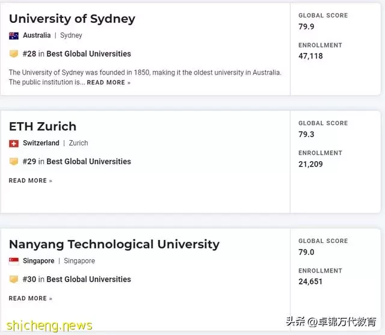Click the University of Sydney founding description text
Screen dimensions: 385x335
pos(145,77)
